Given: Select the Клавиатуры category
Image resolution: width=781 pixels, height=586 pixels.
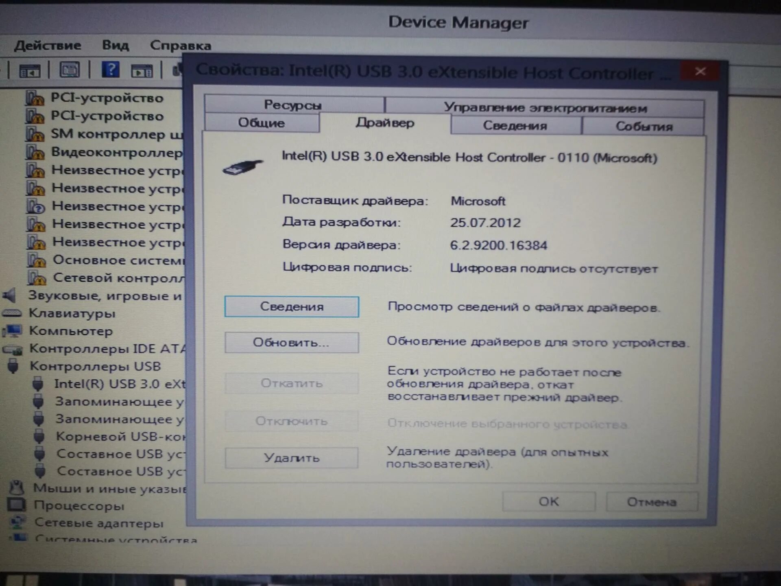Looking at the screenshot, I should click(x=72, y=313).
